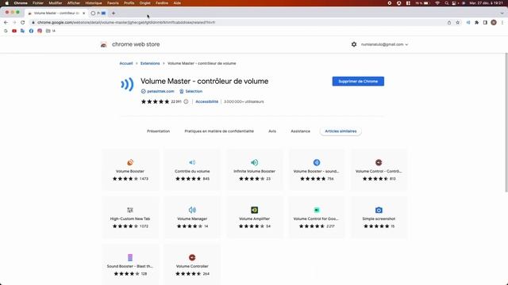The height and width of the screenshot is (285, 508).
Task: Open the Contrôle du volume extension icon
Action: [x=192, y=162]
